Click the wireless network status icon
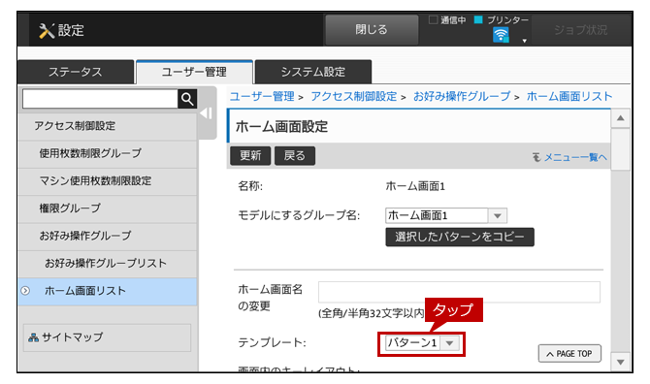This screenshot has height=384, width=650. (501, 35)
